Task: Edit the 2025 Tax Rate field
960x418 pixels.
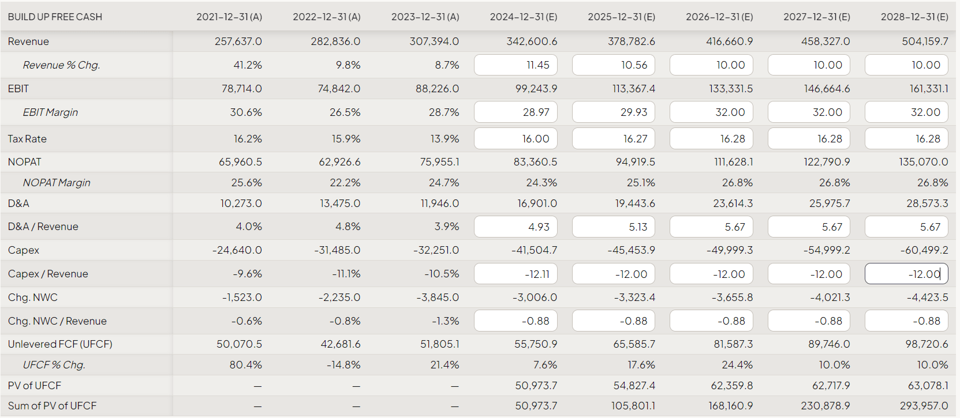Action: tap(613, 139)
